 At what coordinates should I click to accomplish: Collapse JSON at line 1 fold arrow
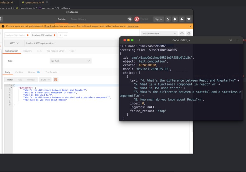12,85
